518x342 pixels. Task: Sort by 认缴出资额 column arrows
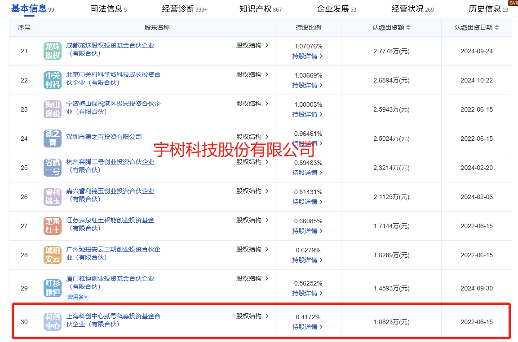click(x=408, y=27)
